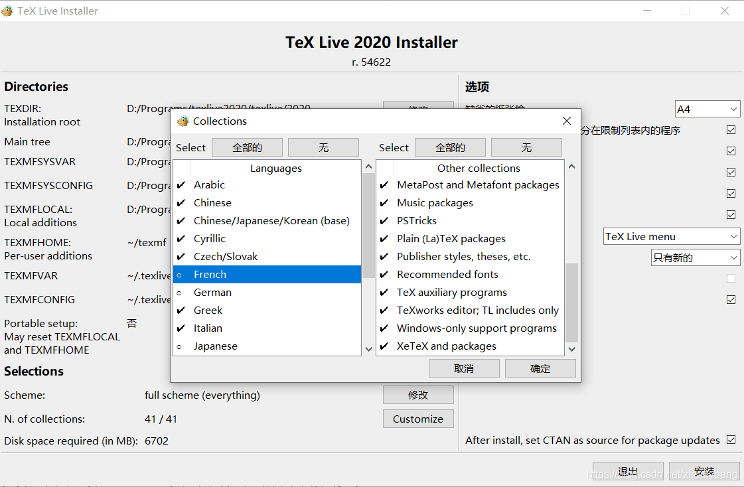Toggle restricted-list programs checkbox
The width and height of the screenshot is (744, 487).
(731, 130)
